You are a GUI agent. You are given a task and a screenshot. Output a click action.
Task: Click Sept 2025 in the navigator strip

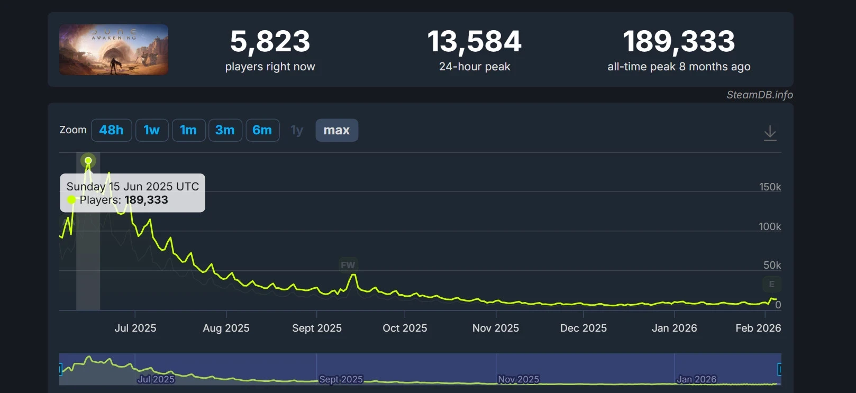(341, 379)
